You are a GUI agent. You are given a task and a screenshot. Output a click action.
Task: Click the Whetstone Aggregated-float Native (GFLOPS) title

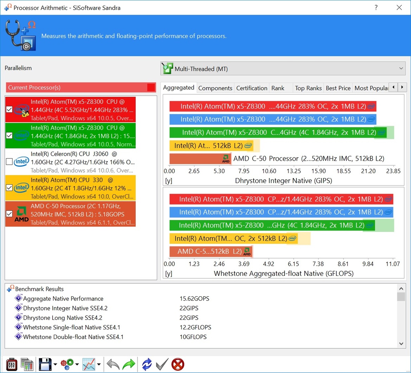tap(284, 273)
